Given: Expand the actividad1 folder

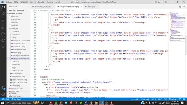Looking at the screenshot, I should (16, 32).
